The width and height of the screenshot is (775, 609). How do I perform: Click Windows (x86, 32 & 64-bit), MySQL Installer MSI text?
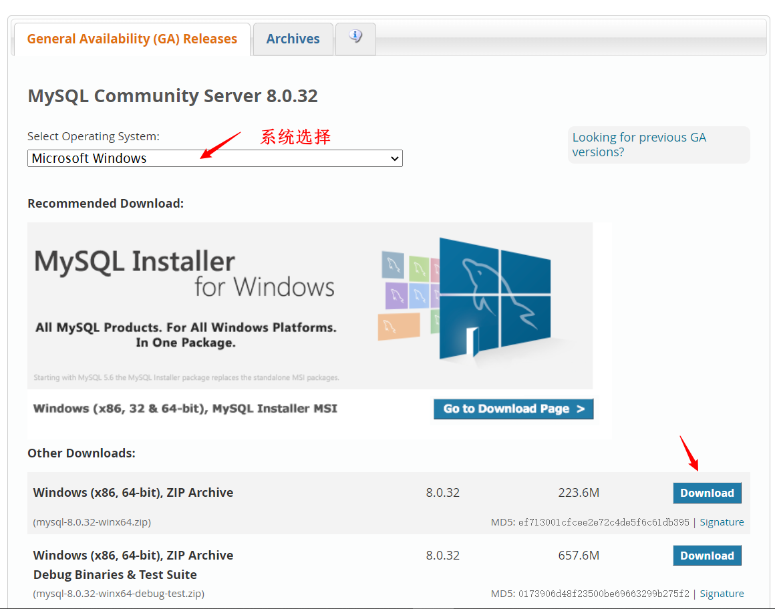tap(185, 409)
